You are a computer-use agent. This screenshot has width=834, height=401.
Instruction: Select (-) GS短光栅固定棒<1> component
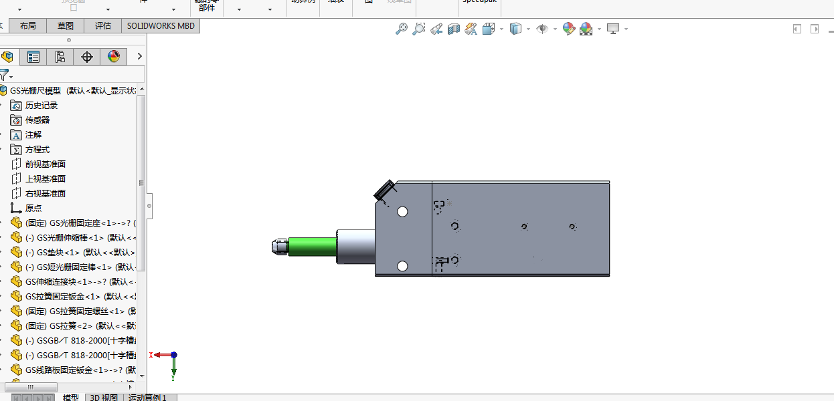[80, 267]
